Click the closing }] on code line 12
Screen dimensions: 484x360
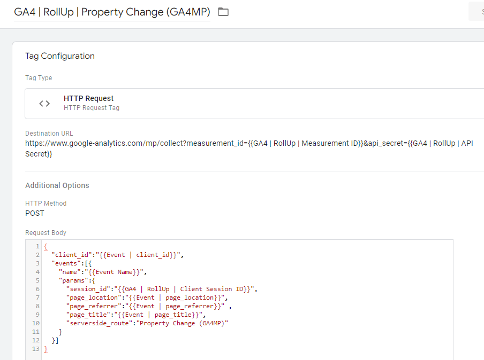pyautogui.click(x=55, y=341)
